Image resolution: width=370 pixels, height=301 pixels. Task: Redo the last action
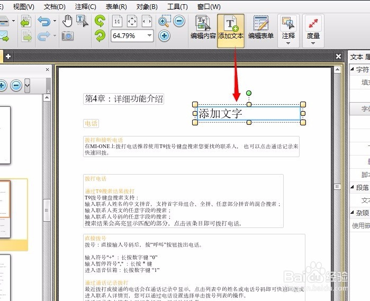[44, 36]
